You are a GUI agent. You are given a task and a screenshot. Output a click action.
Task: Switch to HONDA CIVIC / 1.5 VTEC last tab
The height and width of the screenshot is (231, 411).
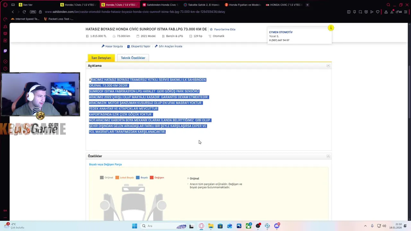click(x=284, y=5)
